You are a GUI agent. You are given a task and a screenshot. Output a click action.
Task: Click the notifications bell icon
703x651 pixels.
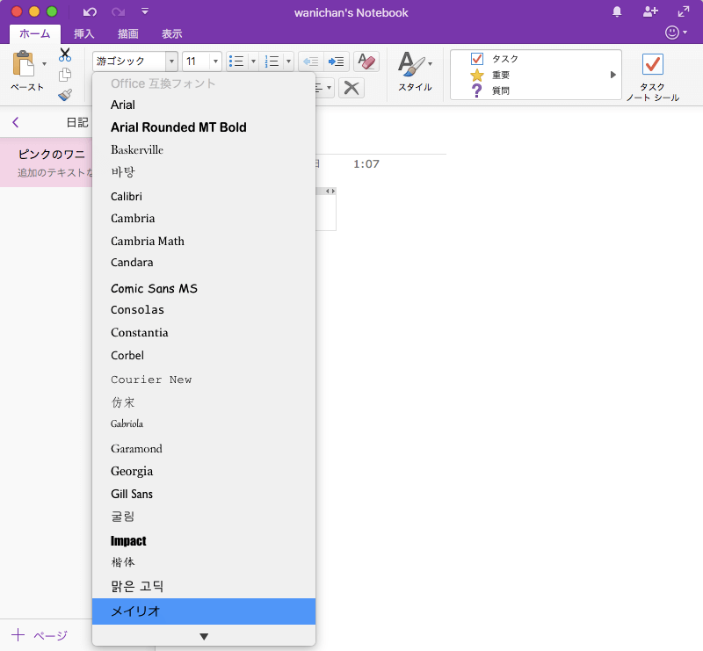pos(617,12)
